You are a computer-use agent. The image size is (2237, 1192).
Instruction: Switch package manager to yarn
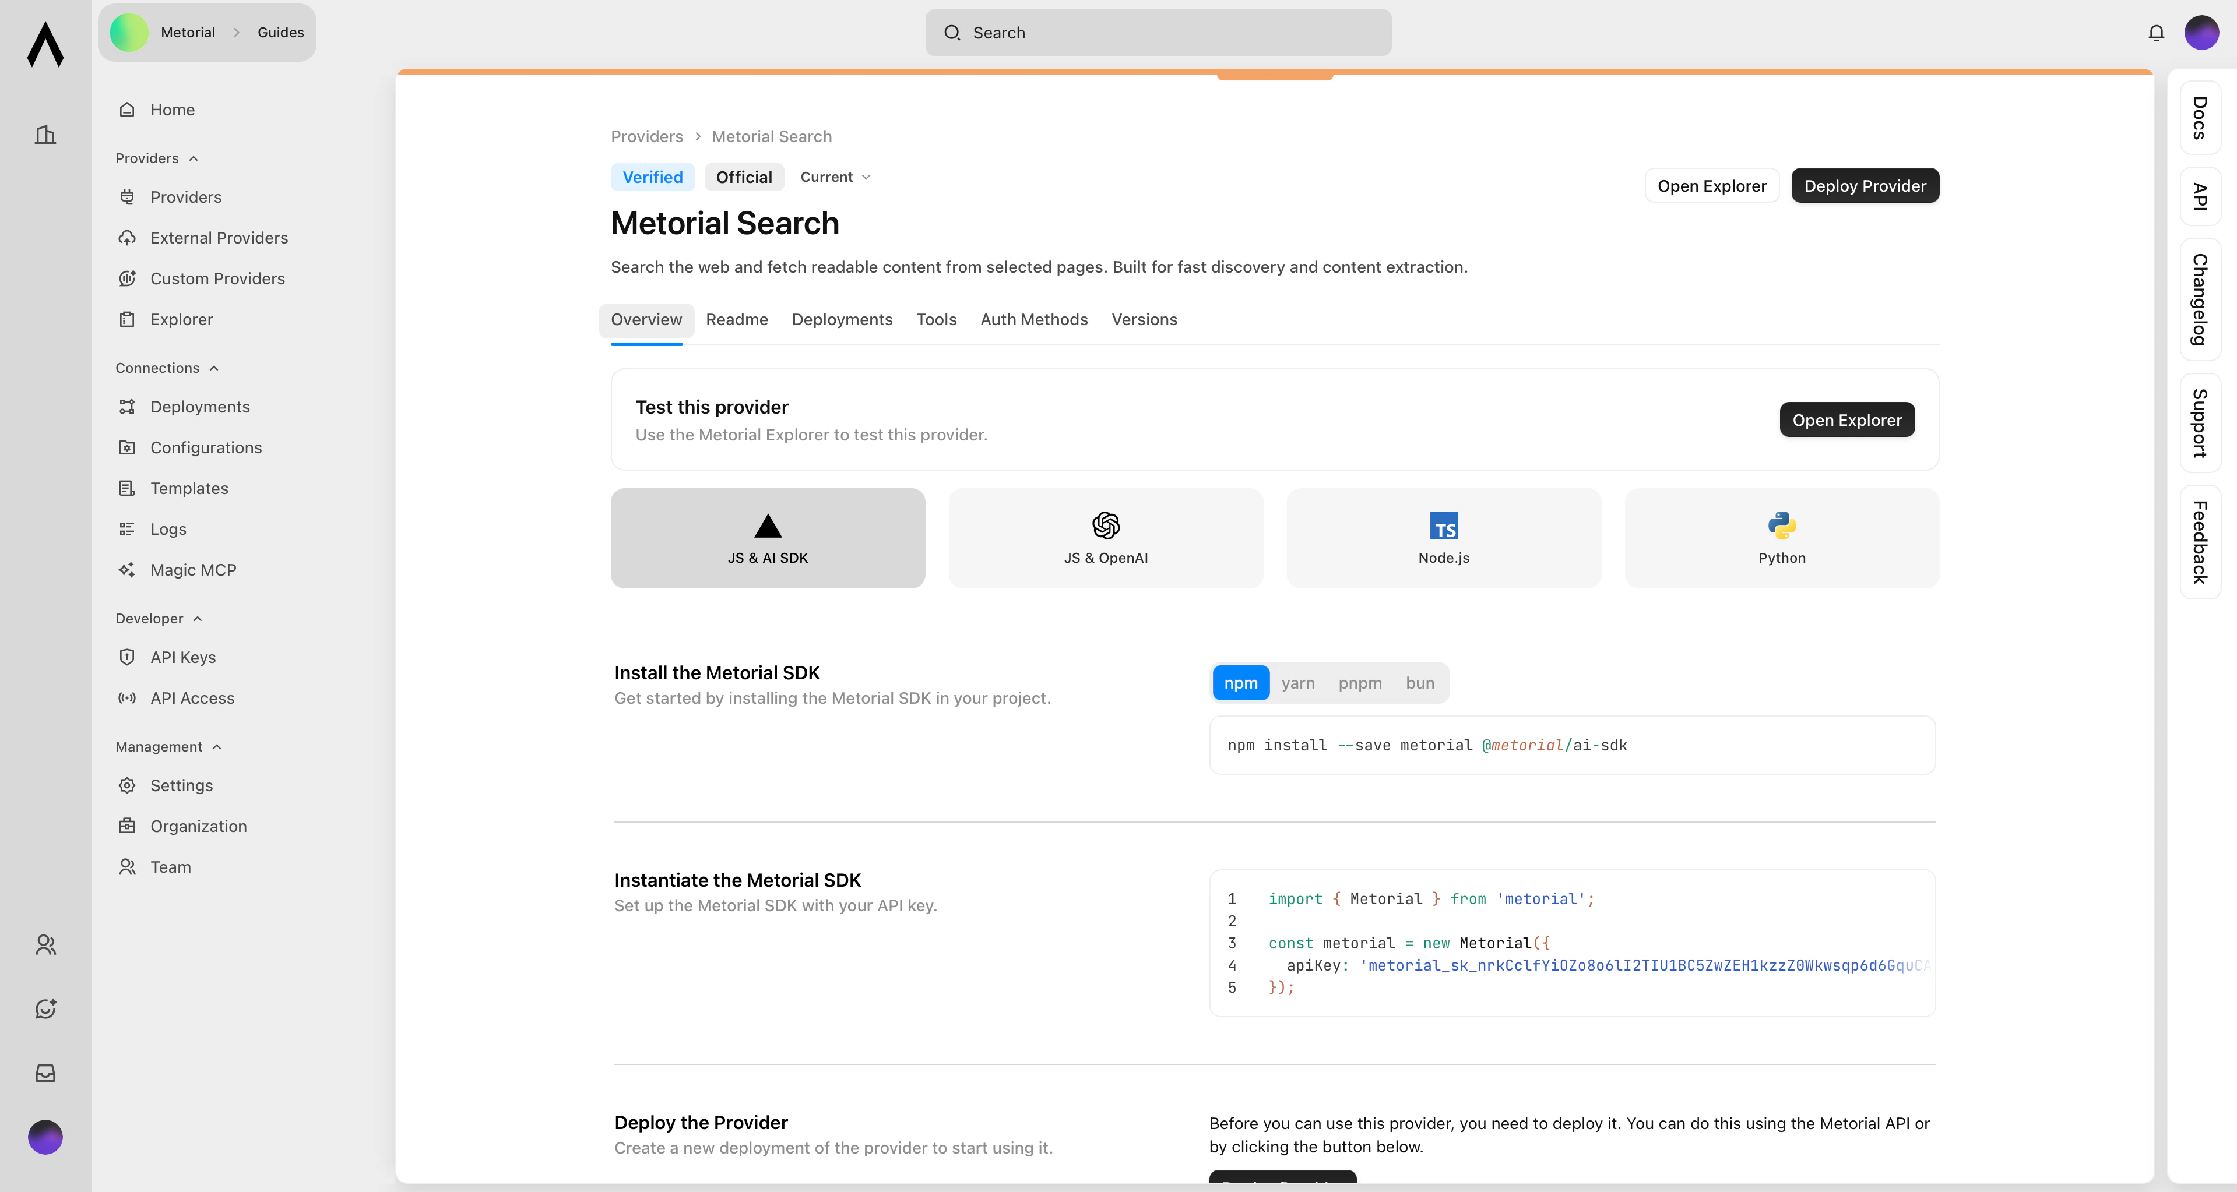tap(1297, 683)
